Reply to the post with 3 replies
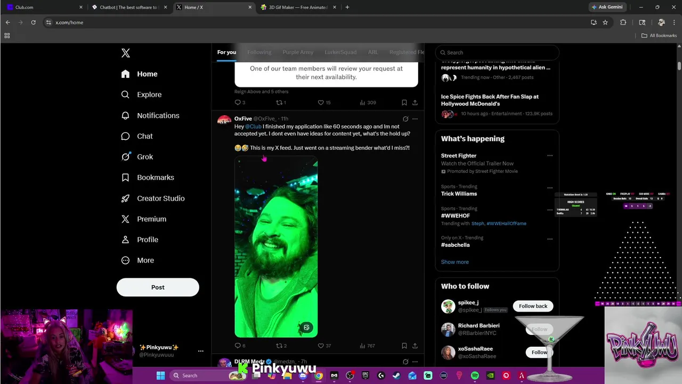The width and height of the screenshot is (682, 384). pos(240,102)
